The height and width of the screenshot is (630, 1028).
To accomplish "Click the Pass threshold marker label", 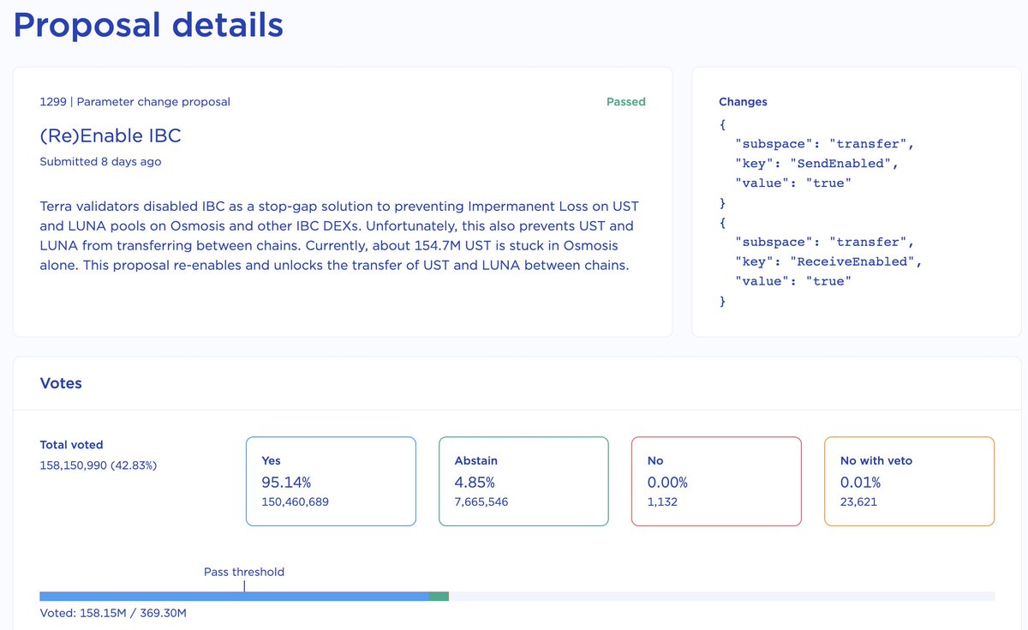I will click(244, 572).
